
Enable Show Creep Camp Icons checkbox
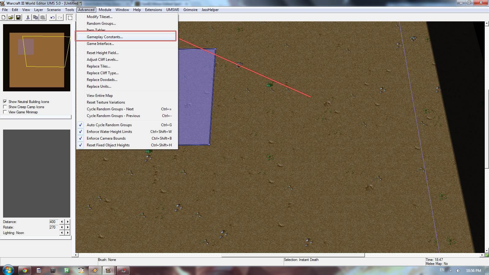[5, 107]
